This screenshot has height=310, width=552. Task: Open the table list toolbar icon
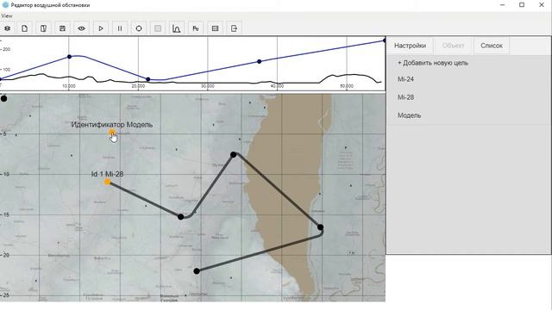click(x=215, y=28)
